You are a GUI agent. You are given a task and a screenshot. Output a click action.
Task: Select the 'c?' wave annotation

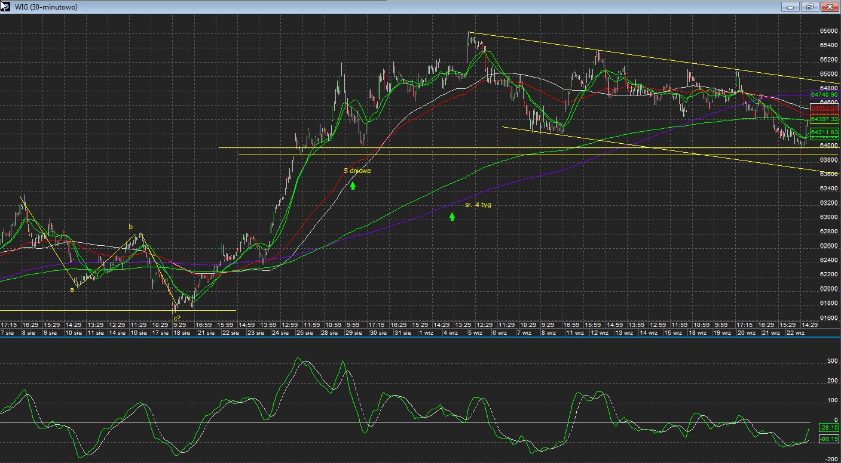pos(178,318)
